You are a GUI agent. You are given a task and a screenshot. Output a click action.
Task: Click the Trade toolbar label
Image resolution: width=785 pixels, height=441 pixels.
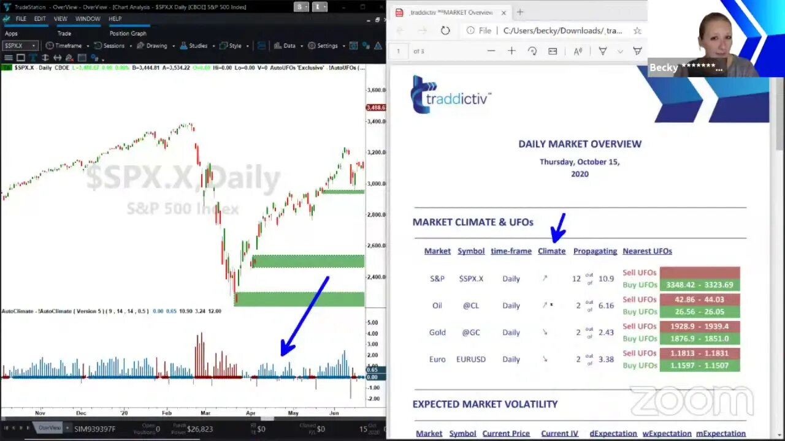pyautogui.click(x=64, y=34)
